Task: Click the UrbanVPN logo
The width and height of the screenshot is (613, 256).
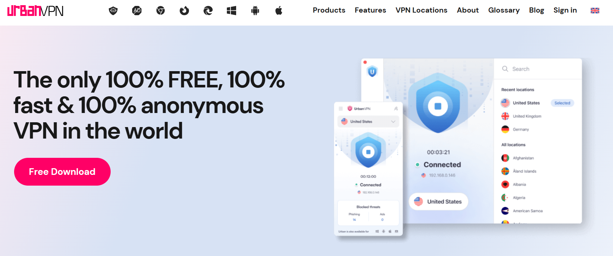Action: coord(35,11)
